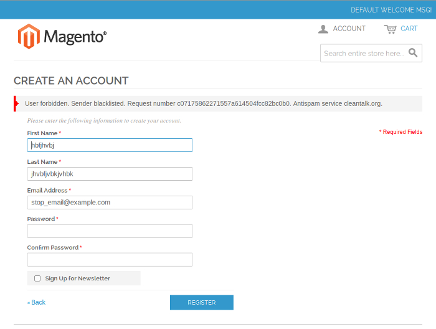Click the User forbidden error message text

[x=203, y=103]
